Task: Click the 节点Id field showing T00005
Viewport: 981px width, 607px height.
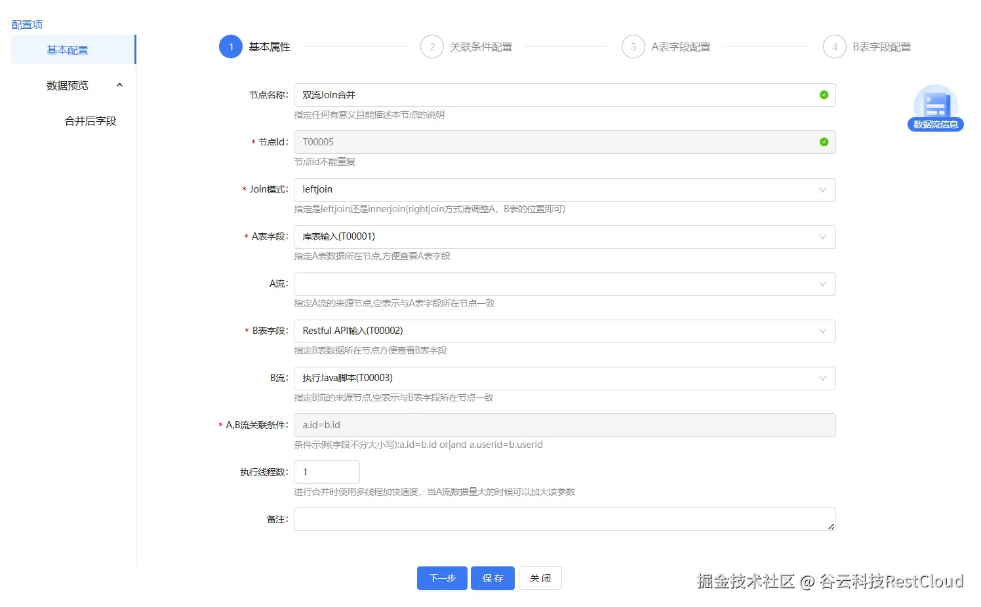Action: (x=565, y=142)
